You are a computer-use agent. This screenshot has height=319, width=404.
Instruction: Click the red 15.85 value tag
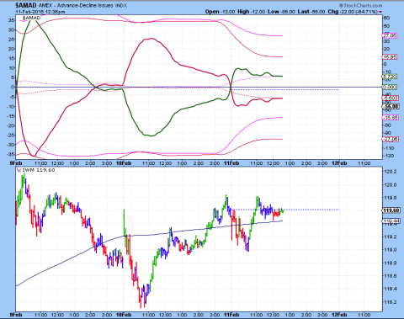(x=390, y=57)
